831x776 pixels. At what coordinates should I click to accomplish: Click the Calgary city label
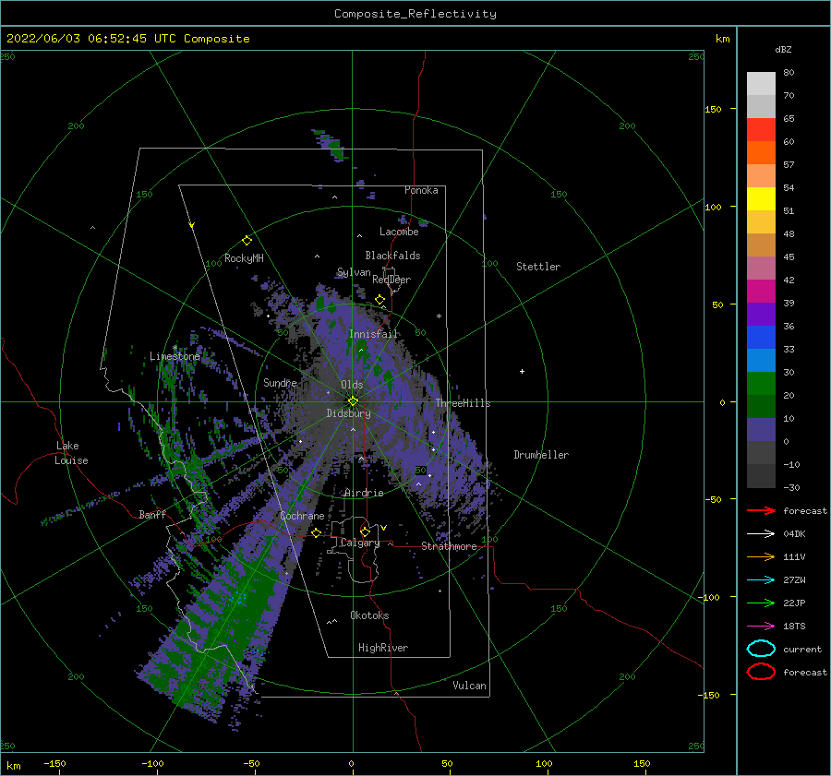coord(360,543)
